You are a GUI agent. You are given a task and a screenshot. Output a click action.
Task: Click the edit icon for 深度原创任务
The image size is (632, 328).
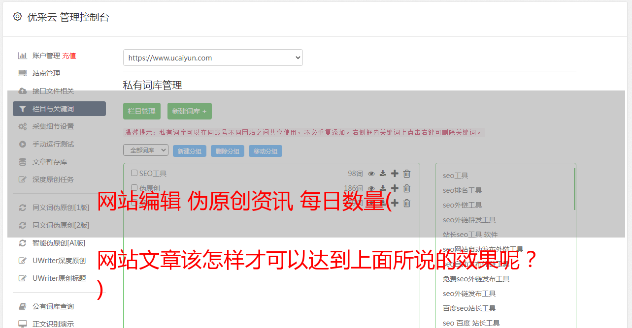[22, 179]
